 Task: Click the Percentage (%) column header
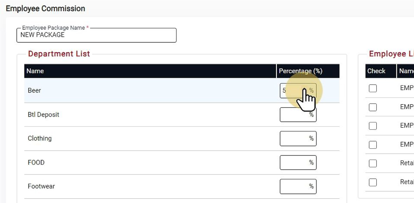pyautogui.click(x=300, y=71)
